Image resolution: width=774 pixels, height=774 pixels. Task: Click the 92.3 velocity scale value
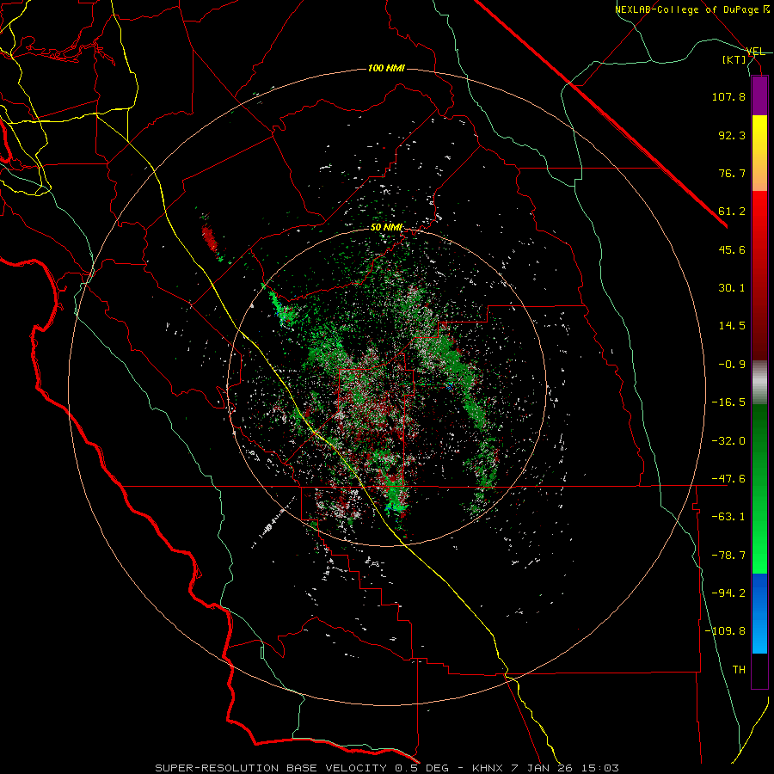coord(732,135)
